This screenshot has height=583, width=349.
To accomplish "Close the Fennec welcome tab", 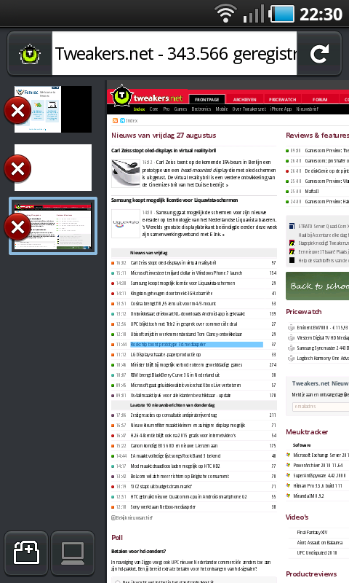I will tap(17, 111).
